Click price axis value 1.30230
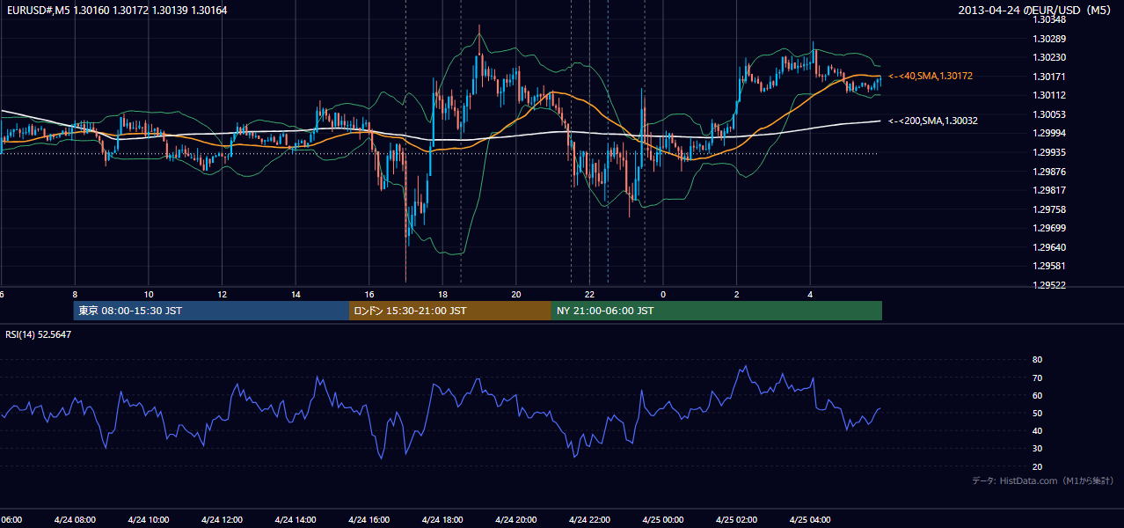1124x528 pixels. [x=1049, y=57]
